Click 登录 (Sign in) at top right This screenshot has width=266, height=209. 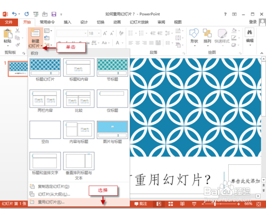(253, 22)
